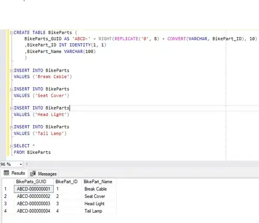Switch to the Messages tab

(43, 173)
